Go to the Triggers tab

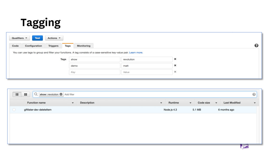pyautogui.click(x=53, y=46)
